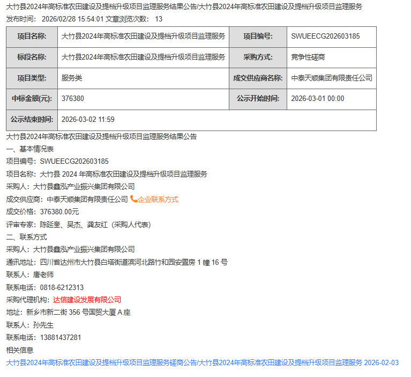Screen dimensions: 411x377
Task: Click the page title at the top
Action: 184,6
